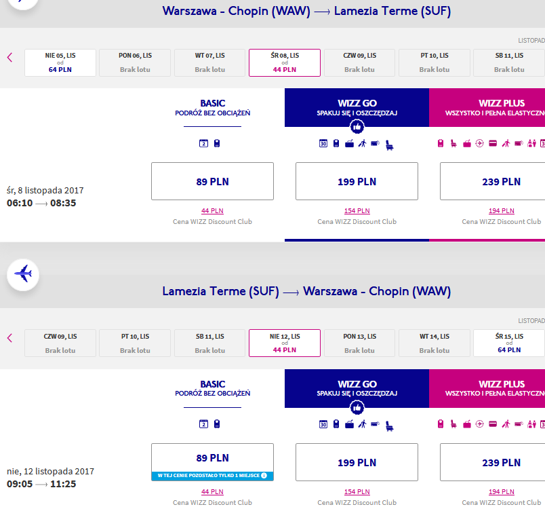Select return date CZW 09, LIS
The width and height of the screenshot is (545, 509).
(60, 343)
